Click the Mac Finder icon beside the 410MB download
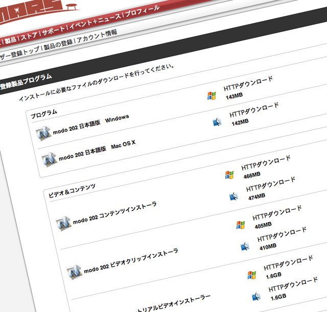327x312 pixels. [x=245, y=247]
